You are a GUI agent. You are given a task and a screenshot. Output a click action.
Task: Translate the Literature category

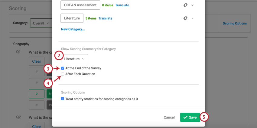[105, 18]
